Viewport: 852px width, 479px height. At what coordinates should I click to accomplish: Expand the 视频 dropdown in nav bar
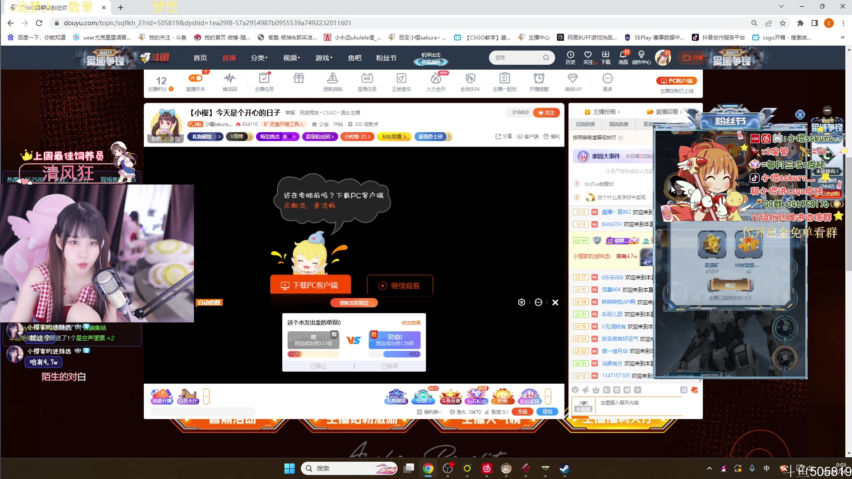point(292,58)
